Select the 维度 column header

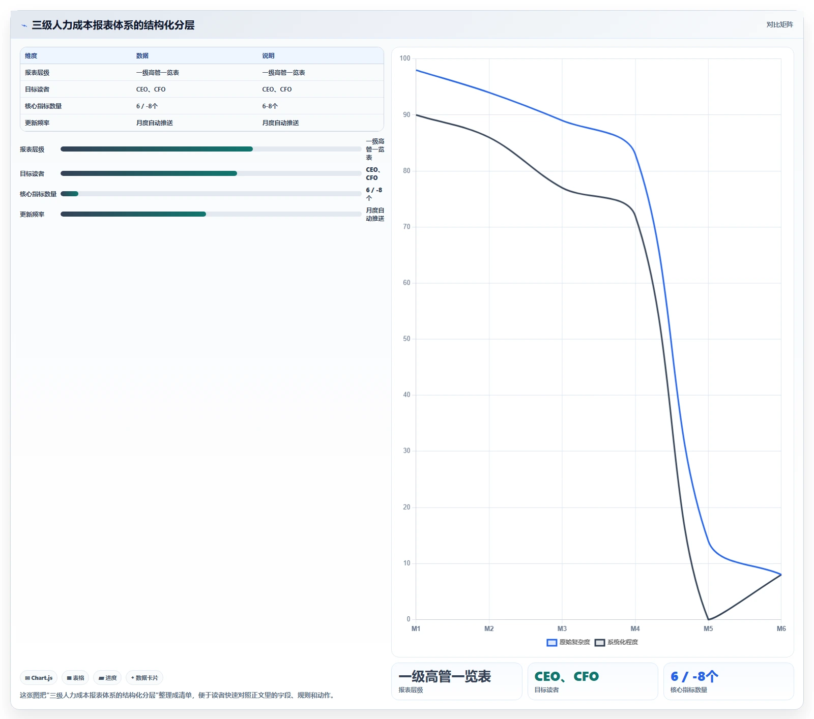pos(31,56)
